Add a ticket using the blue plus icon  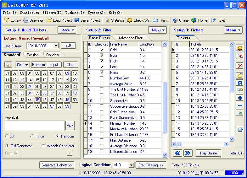[239, 98]
